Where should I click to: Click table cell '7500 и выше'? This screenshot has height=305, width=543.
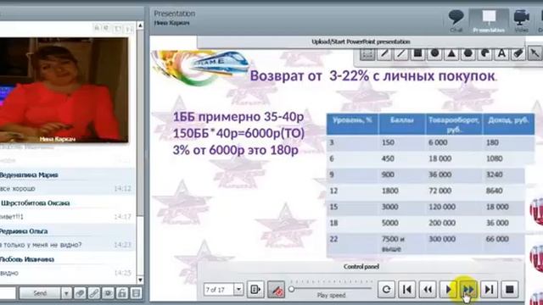(394, 244)
